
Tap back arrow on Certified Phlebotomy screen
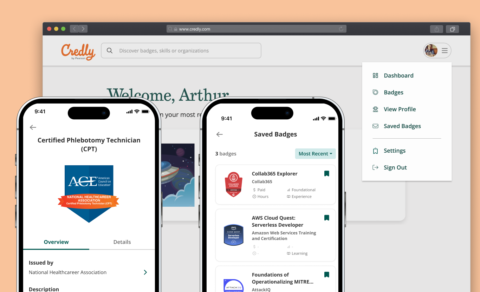33,127
